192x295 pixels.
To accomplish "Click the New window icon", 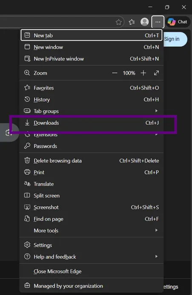I will (27, 46).
